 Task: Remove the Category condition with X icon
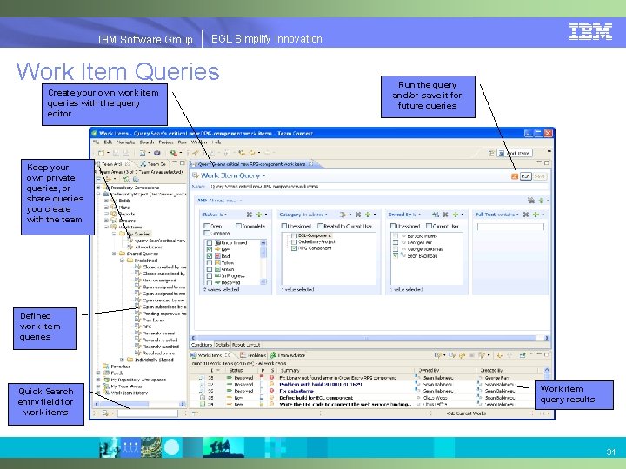358,215
